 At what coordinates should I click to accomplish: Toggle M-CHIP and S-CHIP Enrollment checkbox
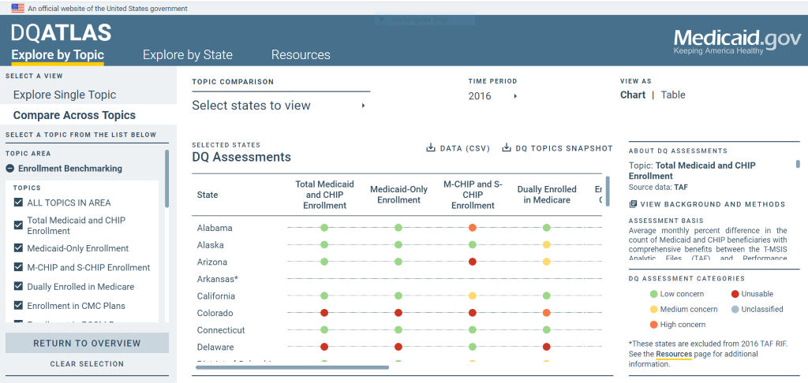tap(19, 267)
